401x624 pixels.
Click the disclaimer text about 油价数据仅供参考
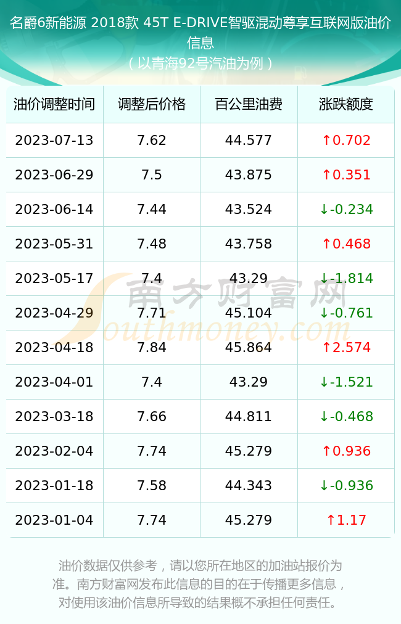(200, 584)
